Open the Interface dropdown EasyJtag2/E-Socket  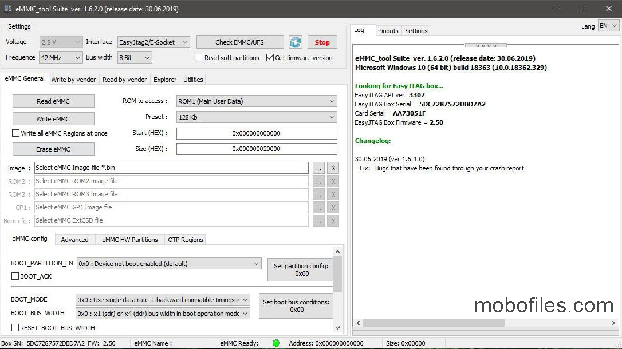153,42
